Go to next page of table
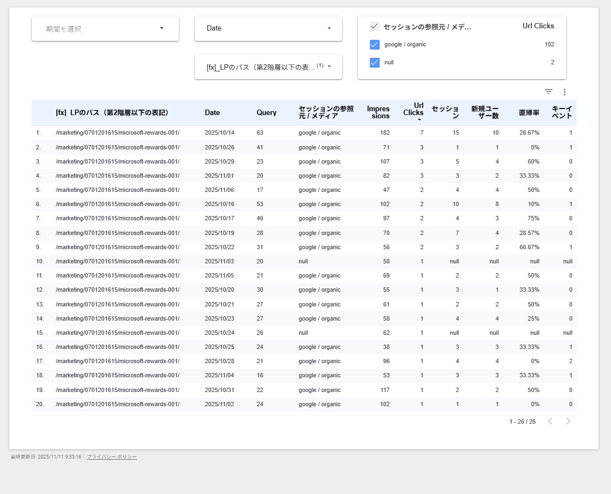This screenshot has width=611, height=494. click(x=568, y=421)
